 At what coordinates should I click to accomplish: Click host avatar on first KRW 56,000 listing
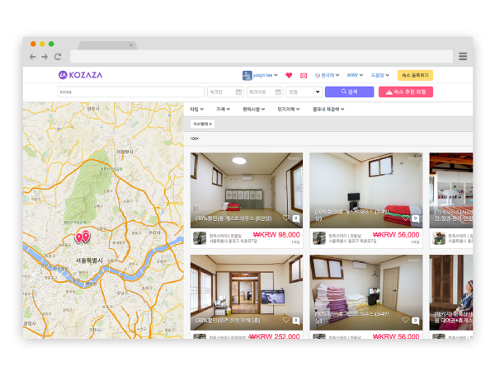pyautogui.click(x=318, y=238)
